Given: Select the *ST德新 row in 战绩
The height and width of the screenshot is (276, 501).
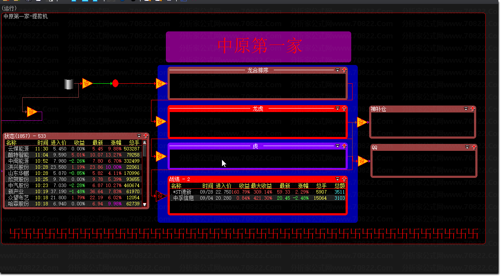Looking at the screenshot, I should (258, 192).
